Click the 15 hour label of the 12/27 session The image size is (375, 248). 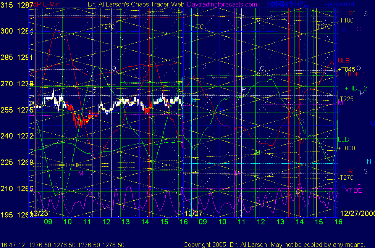[319, 222]
